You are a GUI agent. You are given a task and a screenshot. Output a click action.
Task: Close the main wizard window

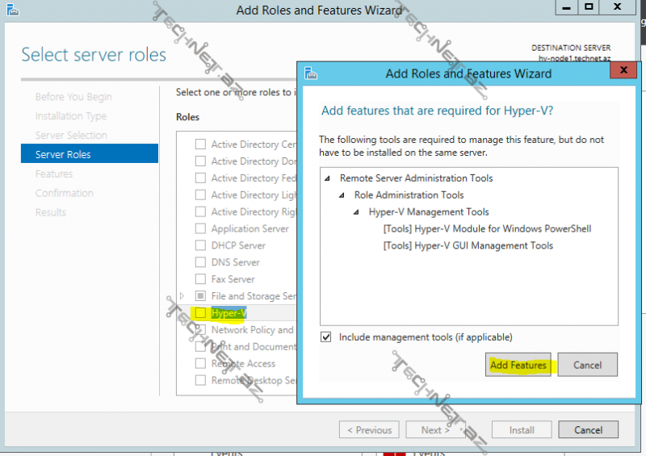pyautogui.click(x=617, y=7)
